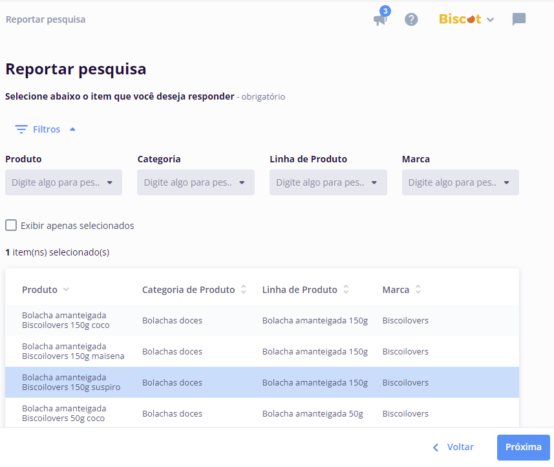Open the chat message icon
This screenshot has height=467, width=554.
pos(519,19)
